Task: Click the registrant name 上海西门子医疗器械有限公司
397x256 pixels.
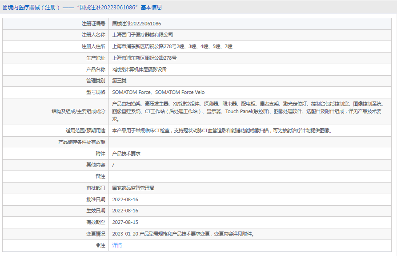Action: point(143,35)
